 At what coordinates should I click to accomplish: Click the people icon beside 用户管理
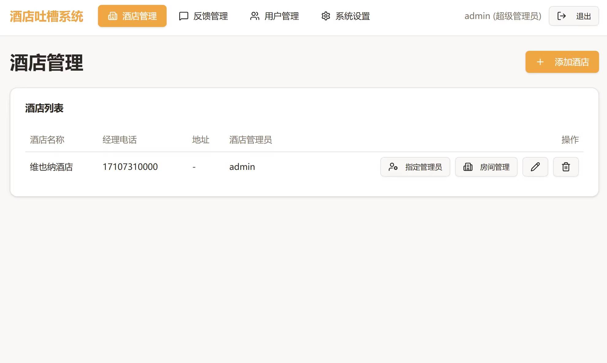coord(254,16)
